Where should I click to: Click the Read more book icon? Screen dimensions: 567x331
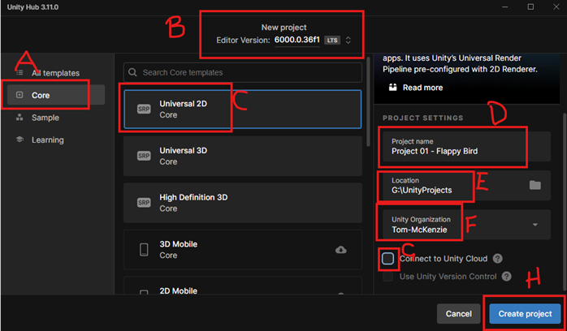(x=392, y=88)
